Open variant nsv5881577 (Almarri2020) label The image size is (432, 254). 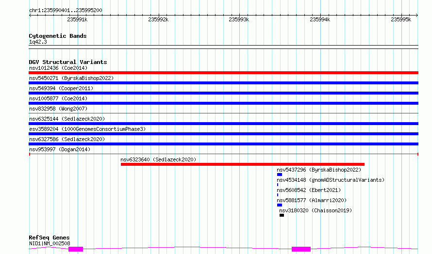pos(312,200)
